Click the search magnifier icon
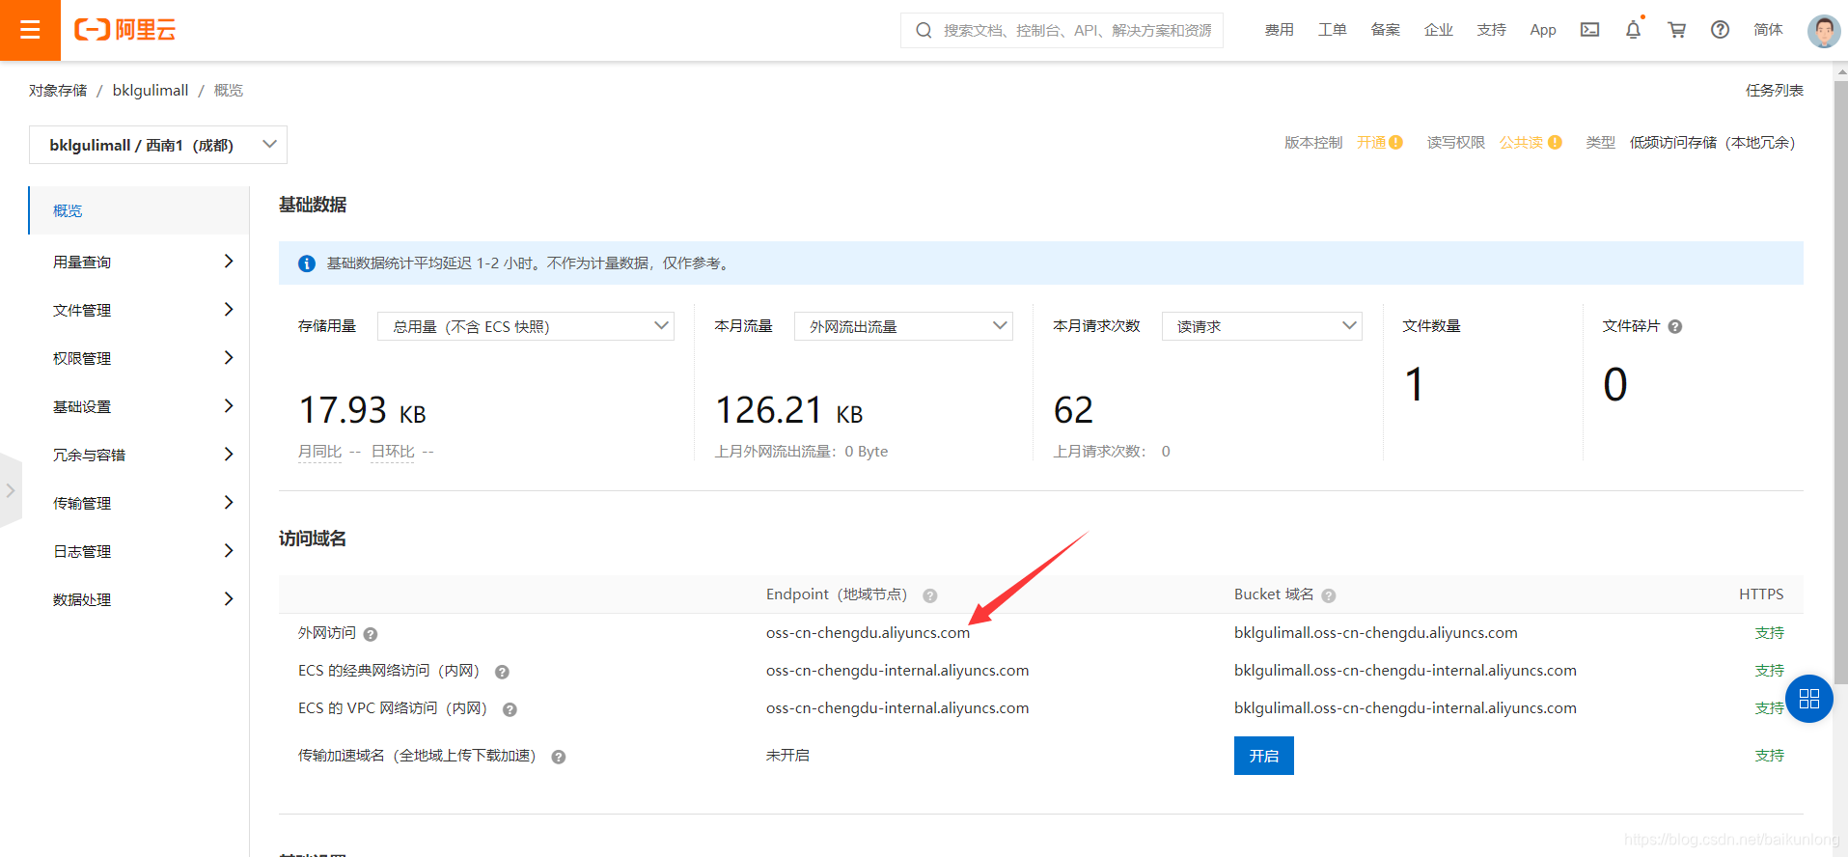This screenshot has height=857, width=1848. point(924,30)
